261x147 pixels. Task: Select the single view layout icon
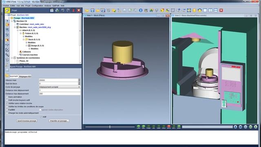coord(205,10)
